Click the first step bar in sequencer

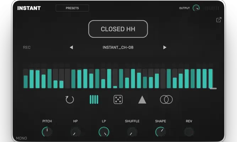(x=26, y=78)
